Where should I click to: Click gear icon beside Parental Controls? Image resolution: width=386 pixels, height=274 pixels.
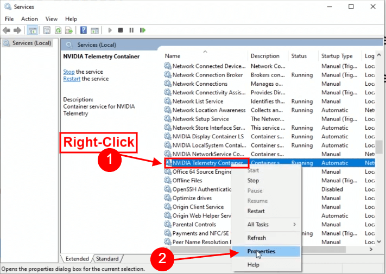[x=168, y=224]
